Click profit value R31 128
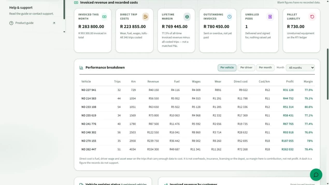Viewport: 329px width, 185px height. (288, 90)
